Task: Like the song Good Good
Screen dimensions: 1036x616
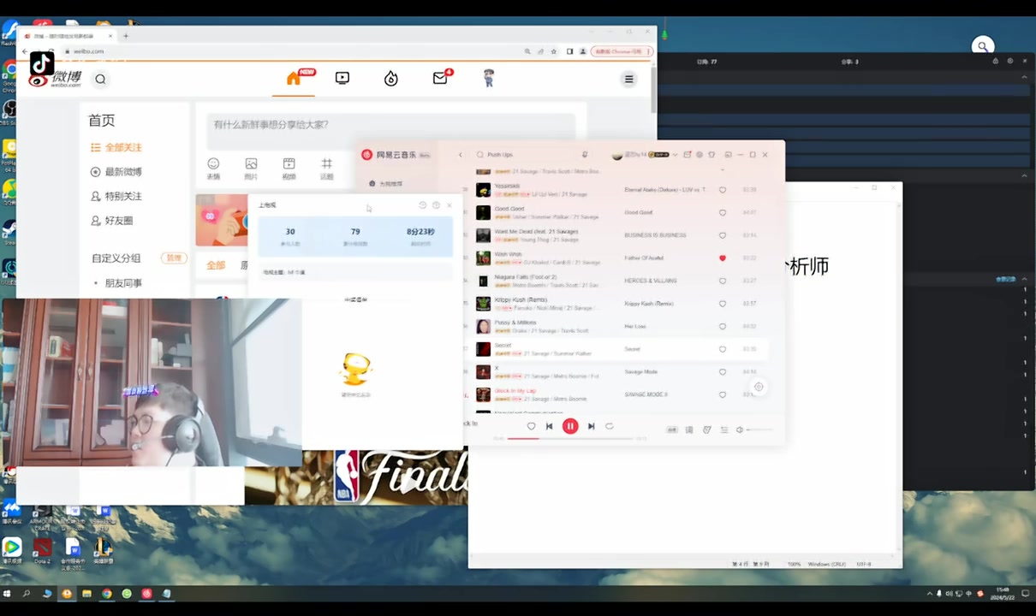Action: (723, 212)
